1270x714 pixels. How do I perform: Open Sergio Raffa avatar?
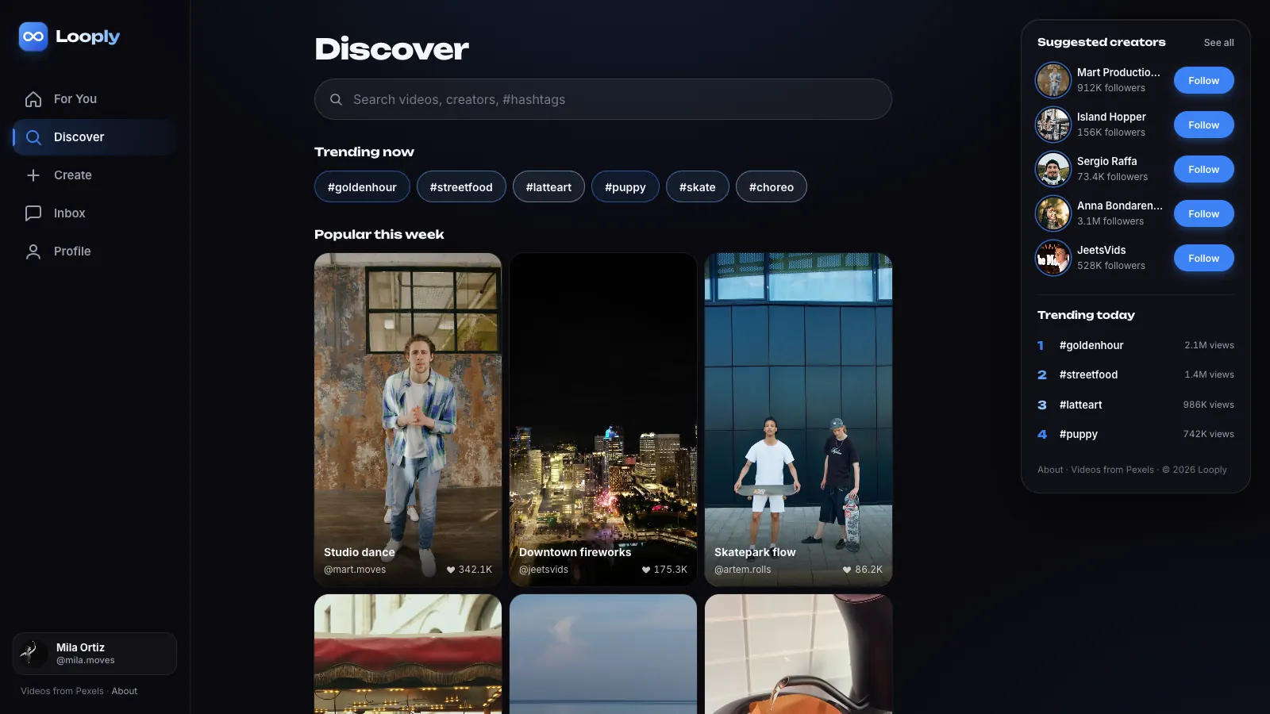[1053, 169]
